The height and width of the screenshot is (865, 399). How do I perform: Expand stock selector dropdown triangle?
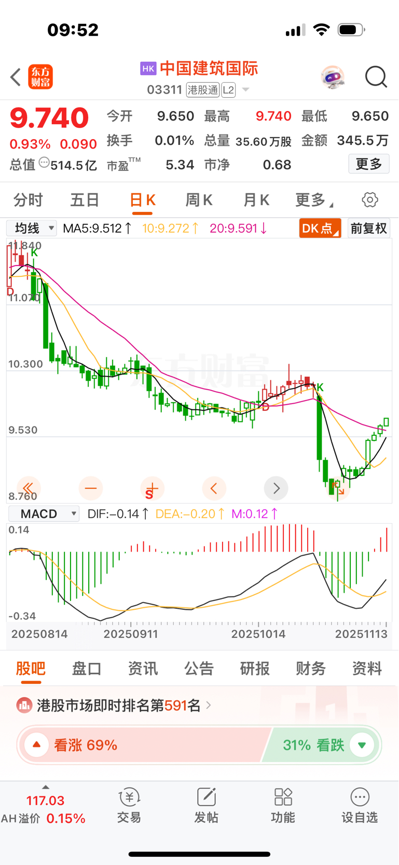245,90
